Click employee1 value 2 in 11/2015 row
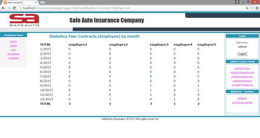Screen dimensions: 260x138 coord(70,95)
